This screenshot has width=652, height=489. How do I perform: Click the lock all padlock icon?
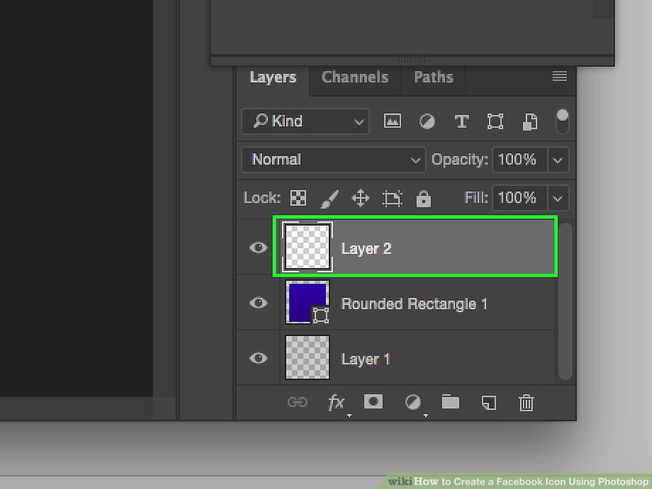click(x=424, y=198)
